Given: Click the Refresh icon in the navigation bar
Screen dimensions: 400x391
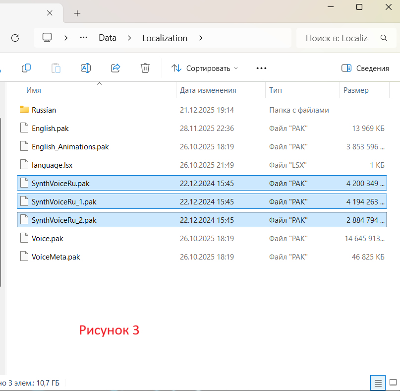Looking at the screenshot, I should click(15, 38).
